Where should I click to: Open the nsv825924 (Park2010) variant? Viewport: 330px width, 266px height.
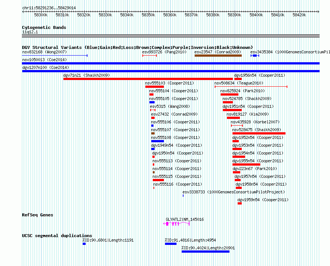pyautogui.click(x=242, y=91)
